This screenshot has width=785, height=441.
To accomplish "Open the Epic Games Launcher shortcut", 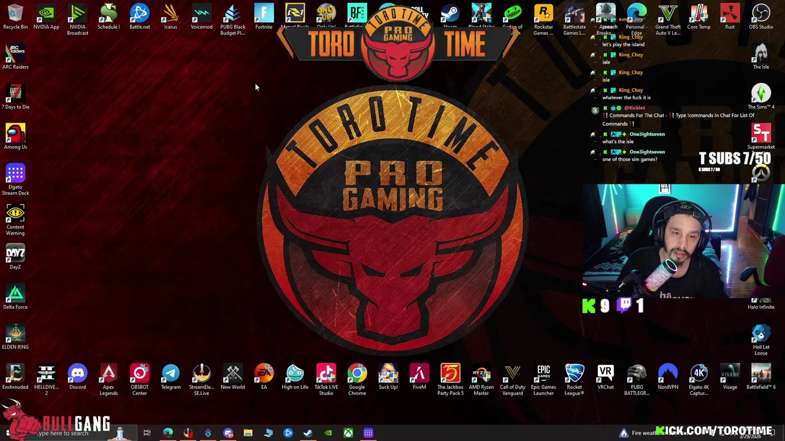I will click(543, 380).
